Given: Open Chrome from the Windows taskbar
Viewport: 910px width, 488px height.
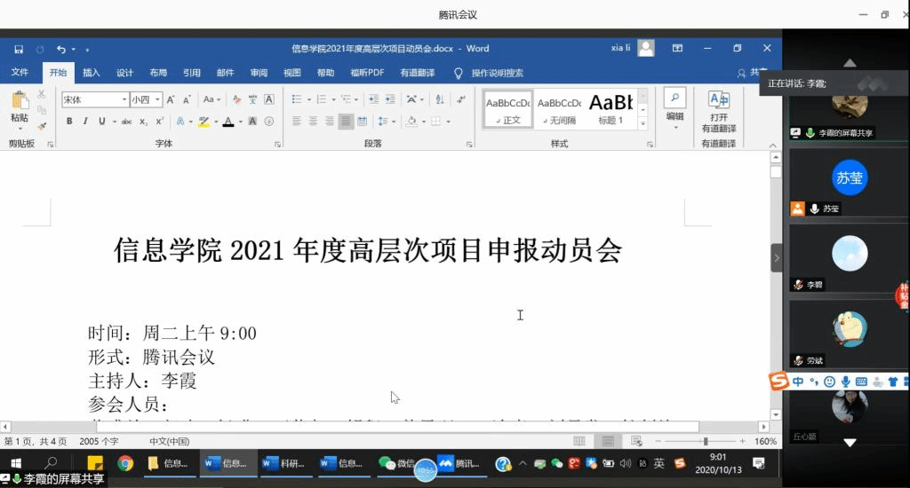Looking at the screenshot, I should click(125, 463).
